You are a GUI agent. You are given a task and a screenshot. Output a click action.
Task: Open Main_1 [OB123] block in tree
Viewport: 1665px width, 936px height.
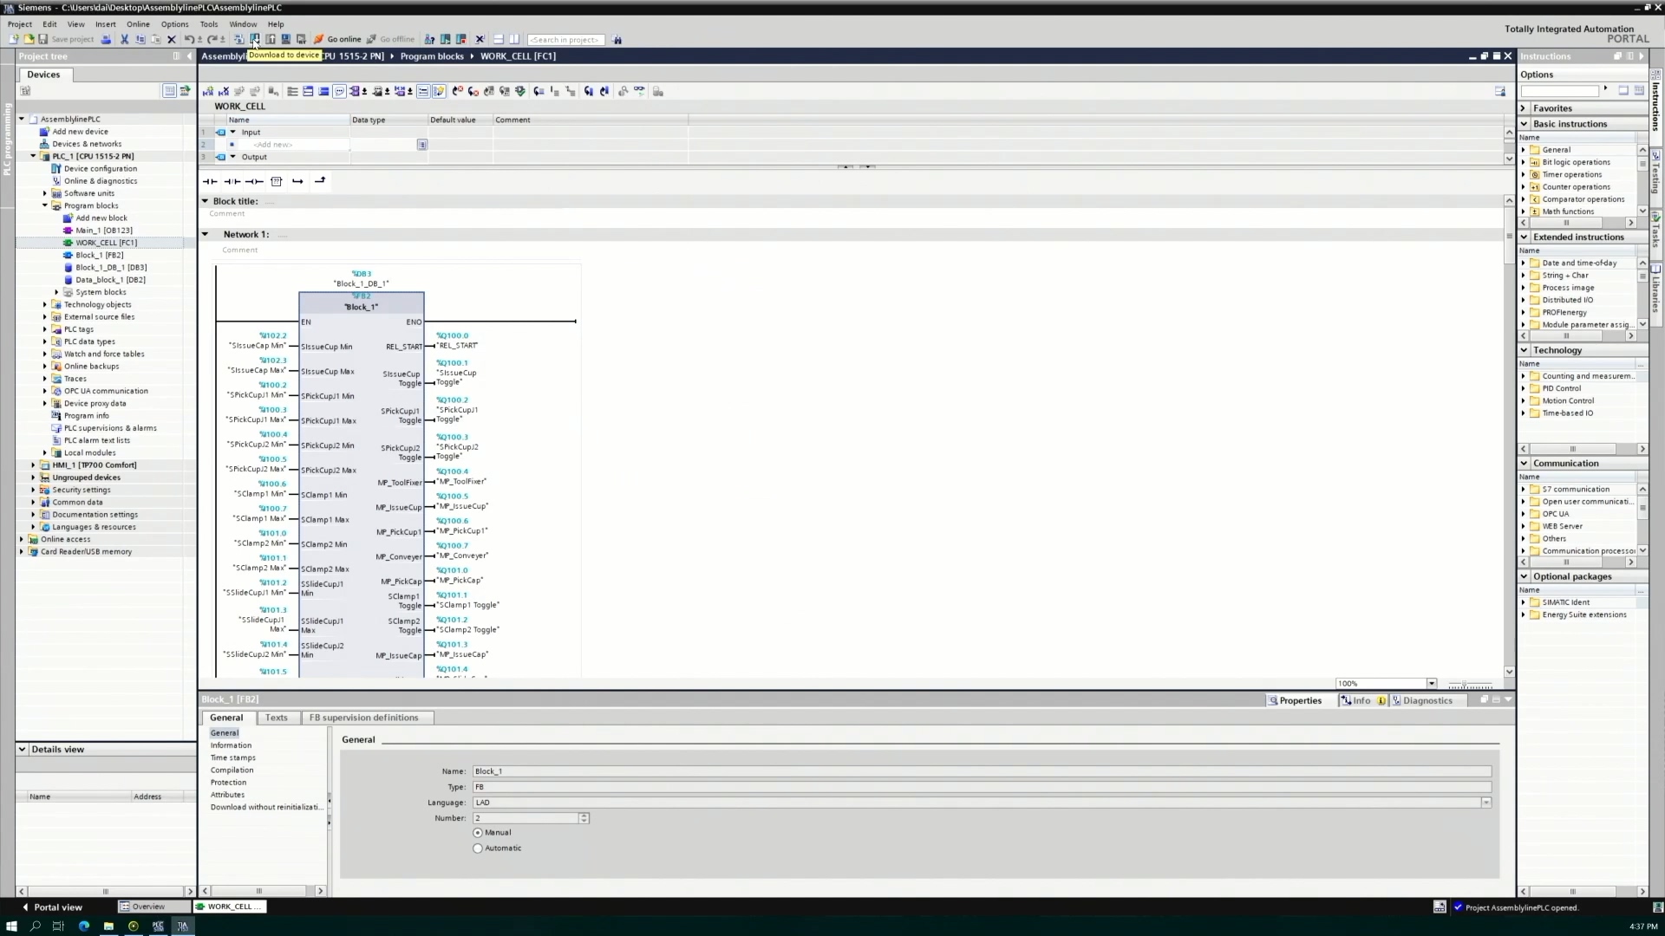(103, 231)
